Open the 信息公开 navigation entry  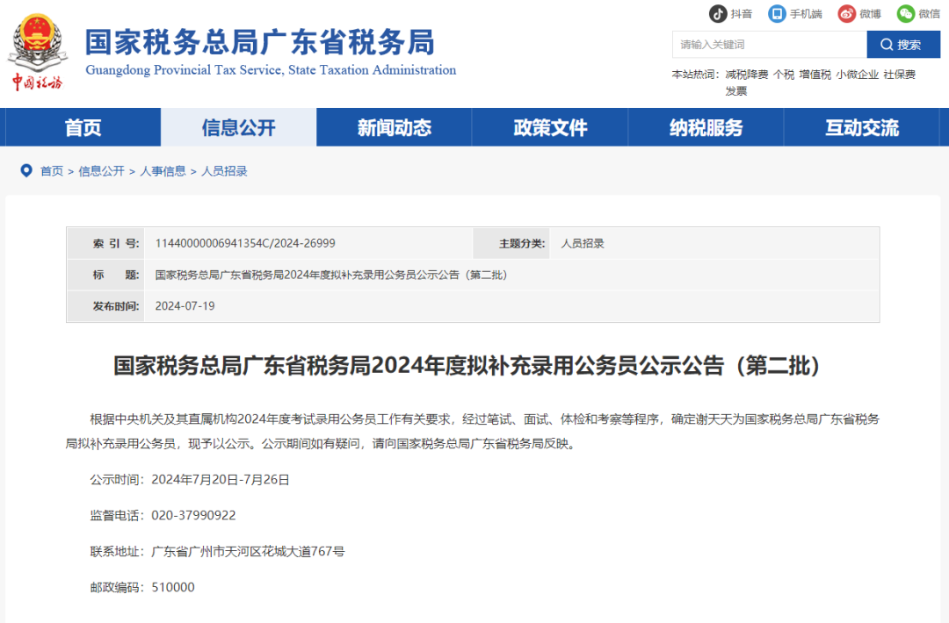[x=237, y=127]
